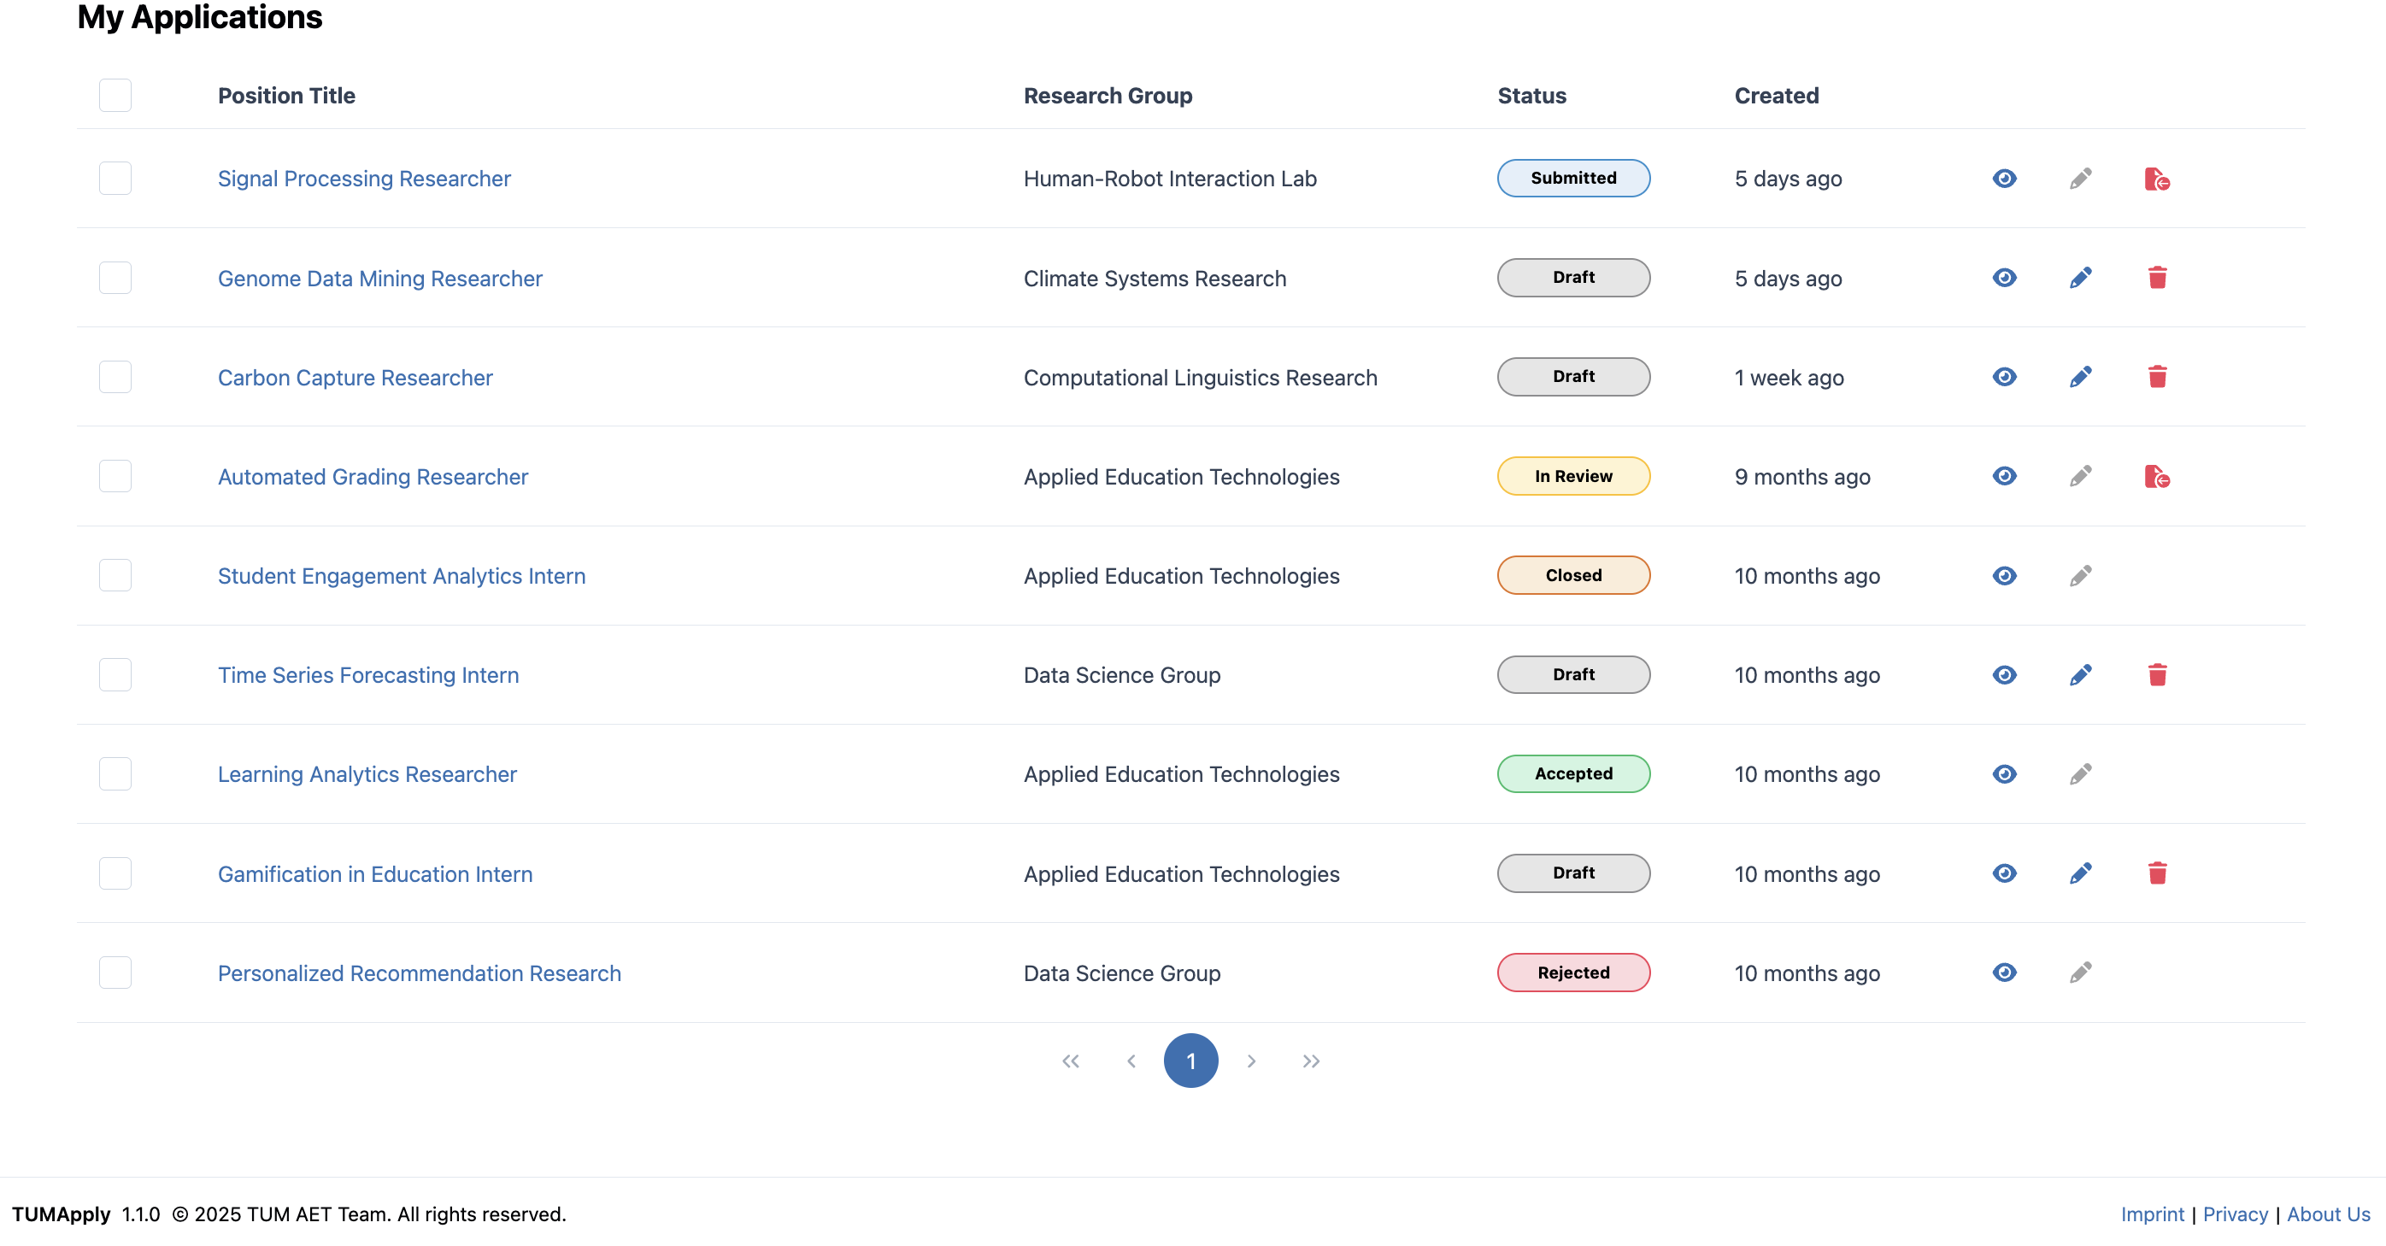Withdraw the Automated Grading Researcher application
2386x1246 pixels.
tap(2156, 476)
